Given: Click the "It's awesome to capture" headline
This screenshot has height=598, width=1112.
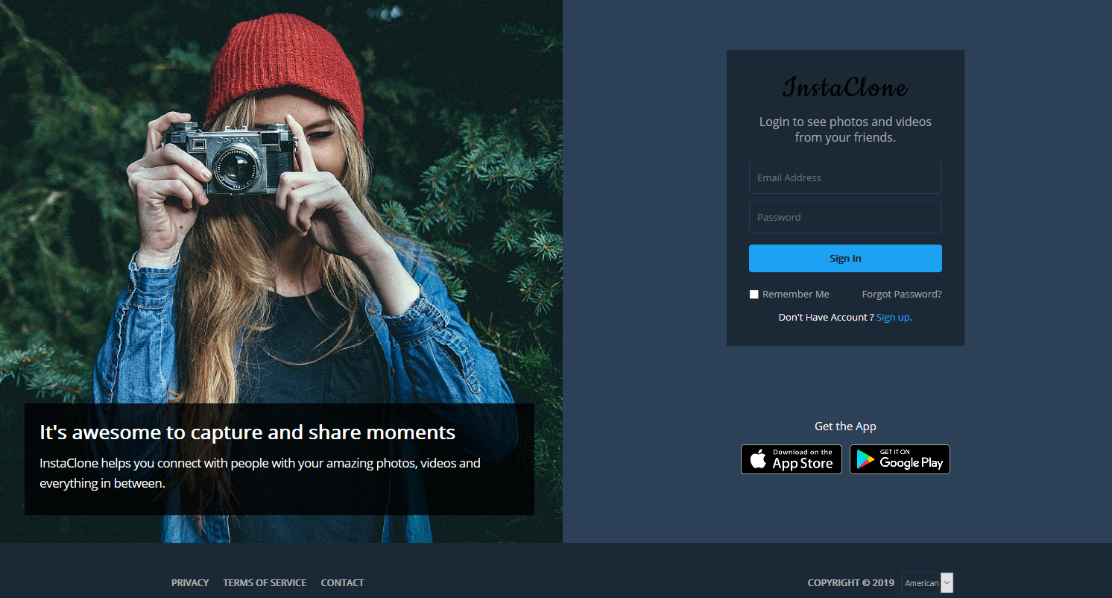Looking at the screenshot, I should tap(247, 432).
